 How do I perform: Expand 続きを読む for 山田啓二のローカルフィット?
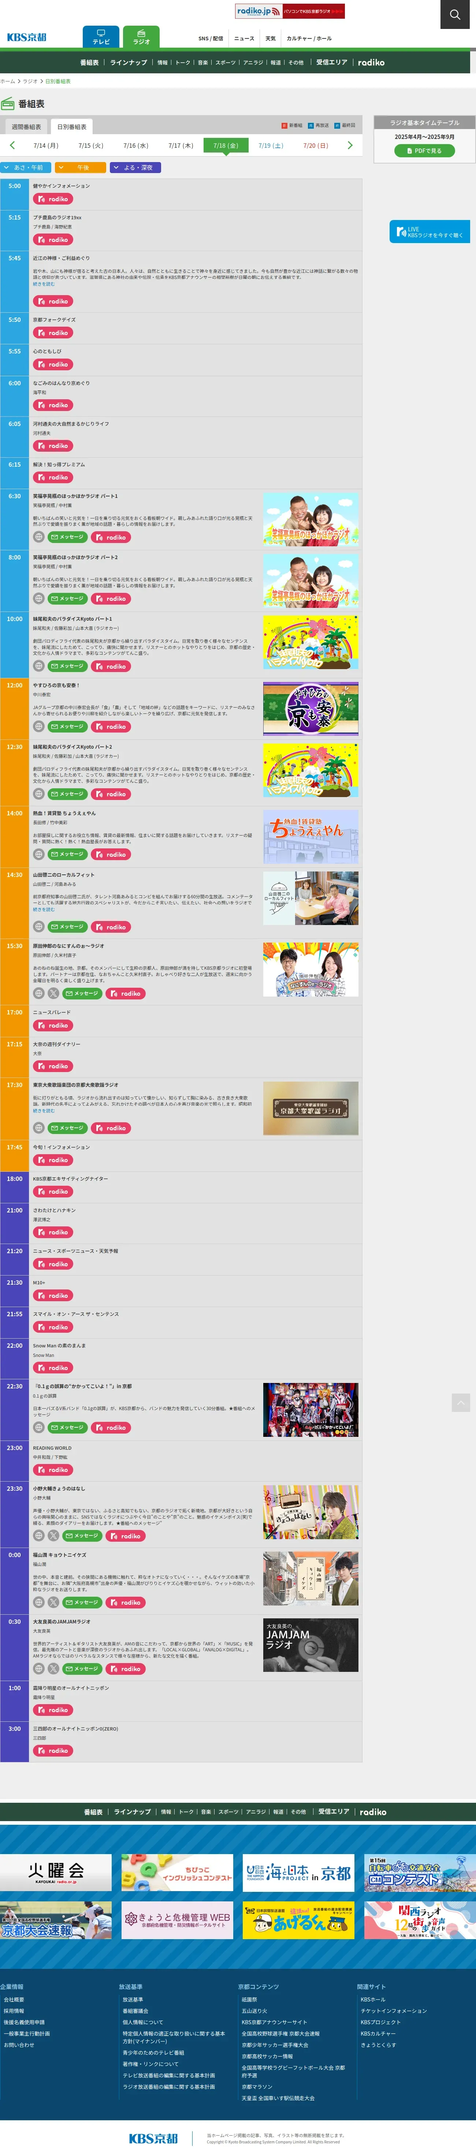[x=44, y=910]
